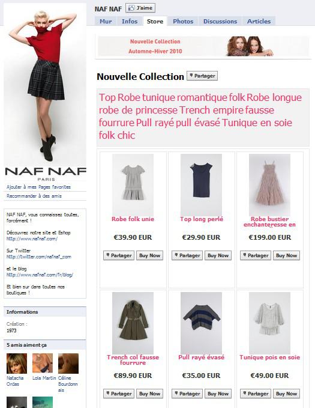Image resolution: width=315 pixels, height=408 pixels.
Task: Share the Tunique pois en soie
Action: 256,394
